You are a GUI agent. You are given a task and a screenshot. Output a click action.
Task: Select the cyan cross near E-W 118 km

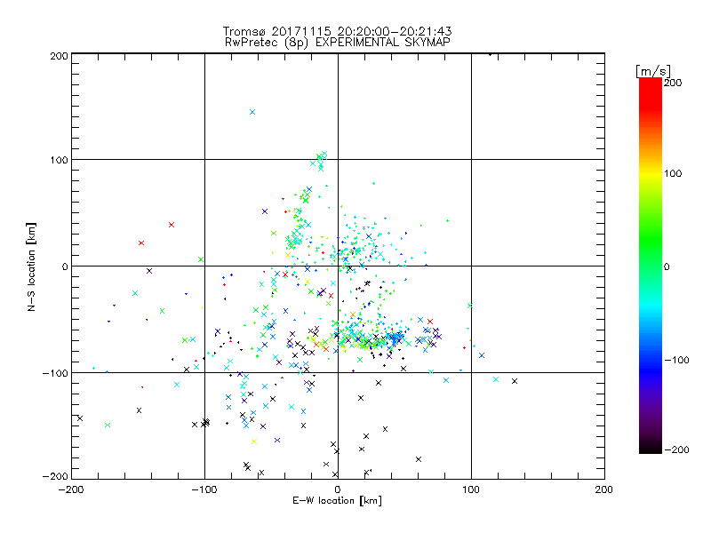coord(496,379)
